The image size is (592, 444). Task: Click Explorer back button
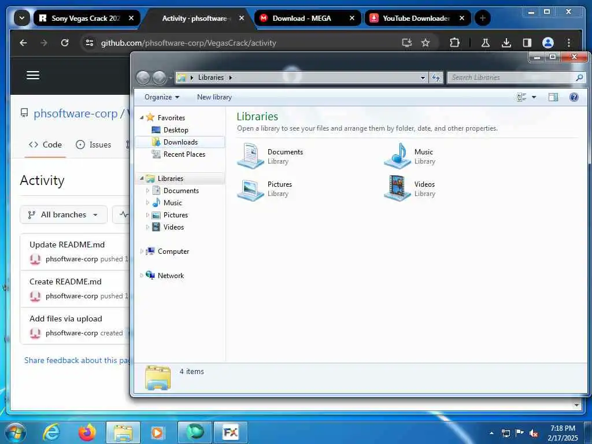(x=143, y=77)
